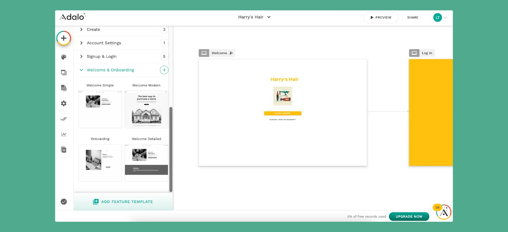Click the Harry's Hair title on canvas
508x232 pixels.
tap(284, 79)
